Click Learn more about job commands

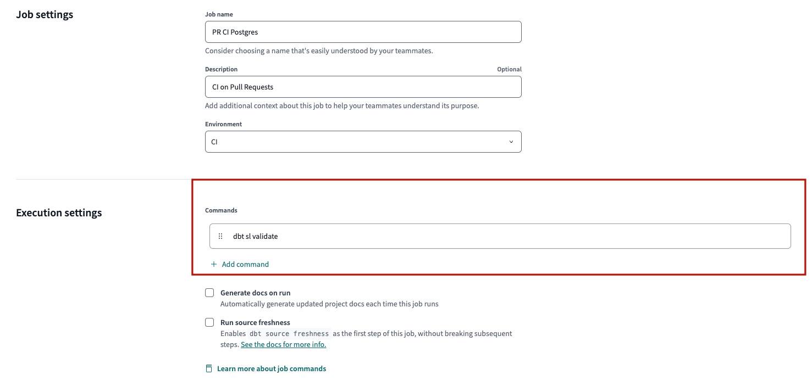coord(272,368)
